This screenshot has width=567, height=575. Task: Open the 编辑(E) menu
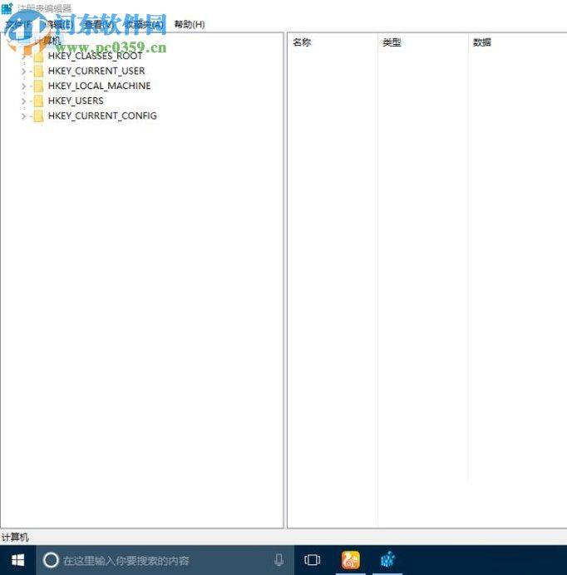[60, 25]
